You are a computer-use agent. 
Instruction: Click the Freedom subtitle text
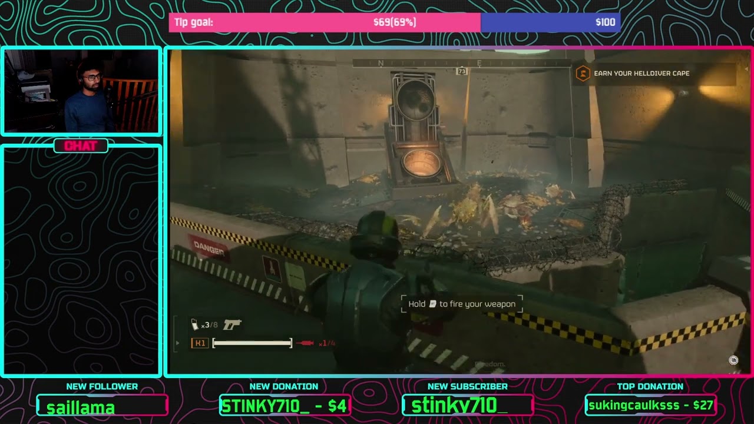click(490, 365)
